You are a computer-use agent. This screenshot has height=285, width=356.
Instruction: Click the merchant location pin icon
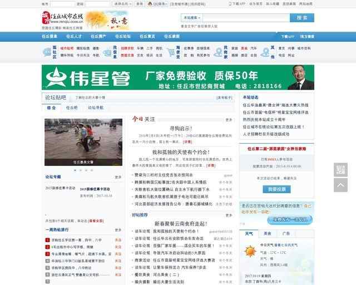point(219,52)
